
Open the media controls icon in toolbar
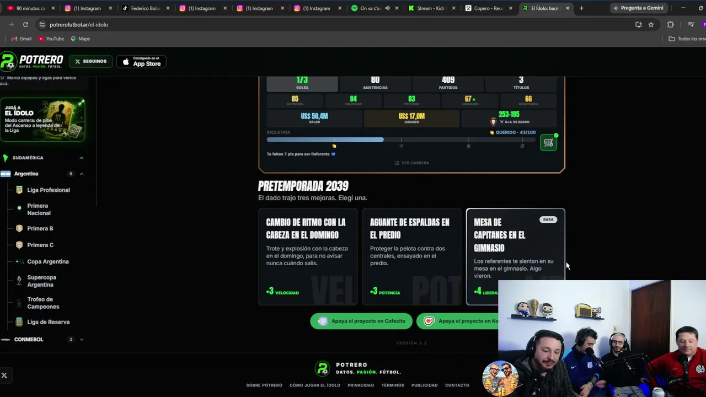[x=691, y=24]
